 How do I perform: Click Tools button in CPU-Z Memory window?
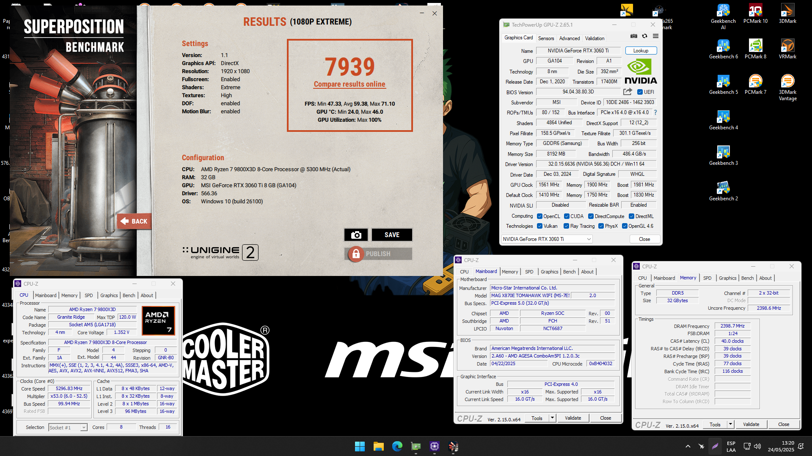pyautogui.click(x=715, y=424)
